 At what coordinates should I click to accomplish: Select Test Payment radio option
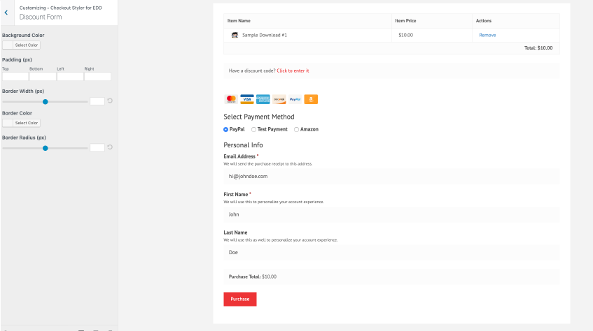(253, 129)
